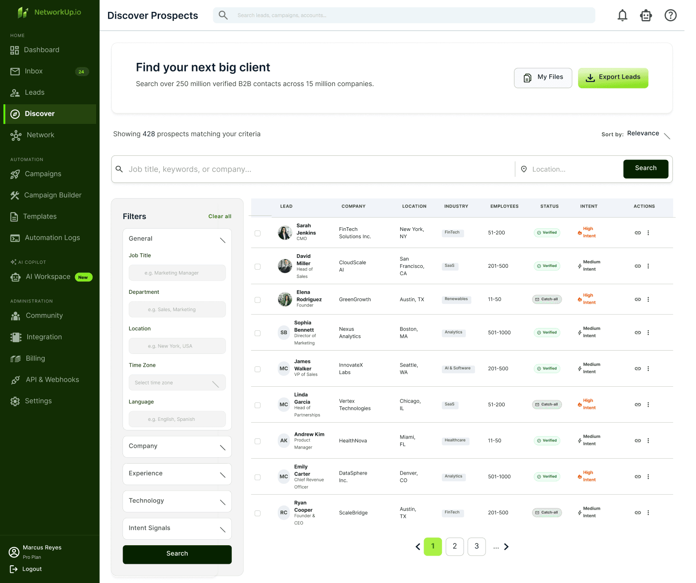The image size is (696, 583).
Task: Open Inbox in the sidebar
Action: 50,72
